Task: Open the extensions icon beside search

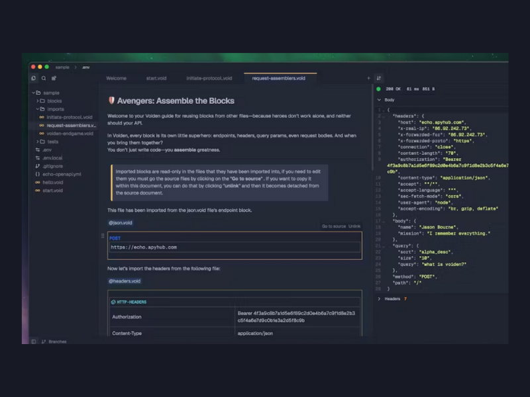Action: tap(54, 78)
